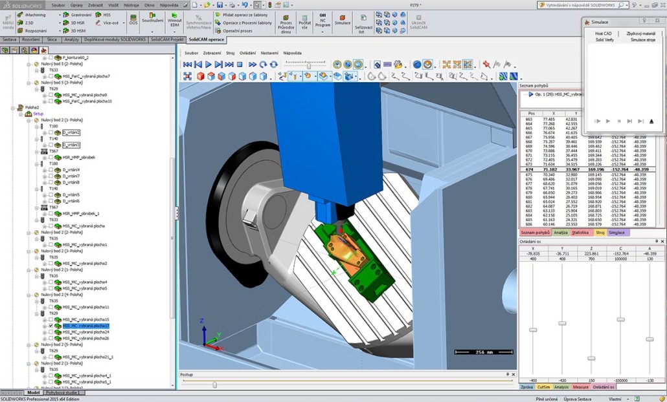Select Host CAD in the Simulace window
The width and height of the screenshot is (667, 402).
(603, 34)
